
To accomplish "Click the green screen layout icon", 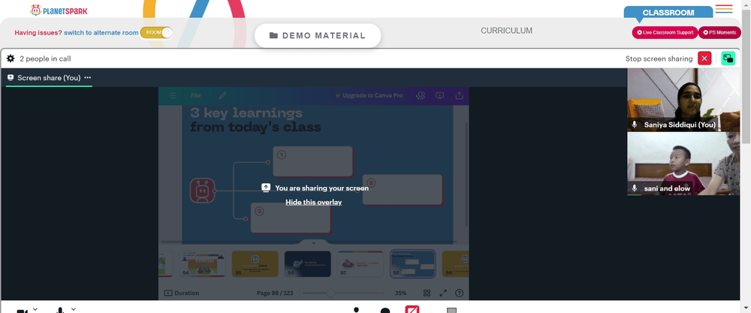I will 728,59.
